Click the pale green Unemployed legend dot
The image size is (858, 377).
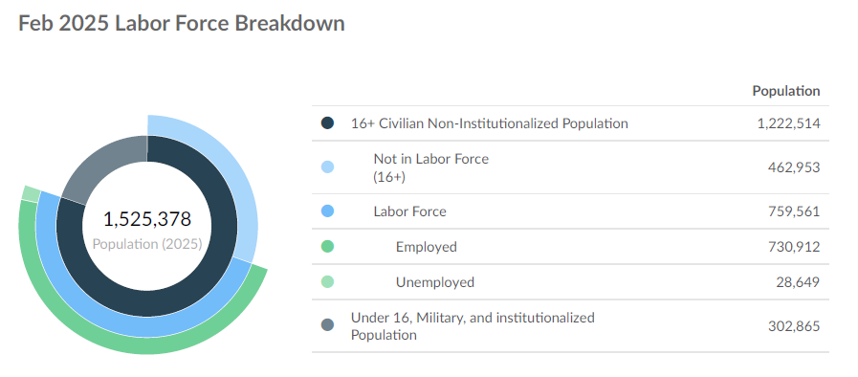click(327, 282)
